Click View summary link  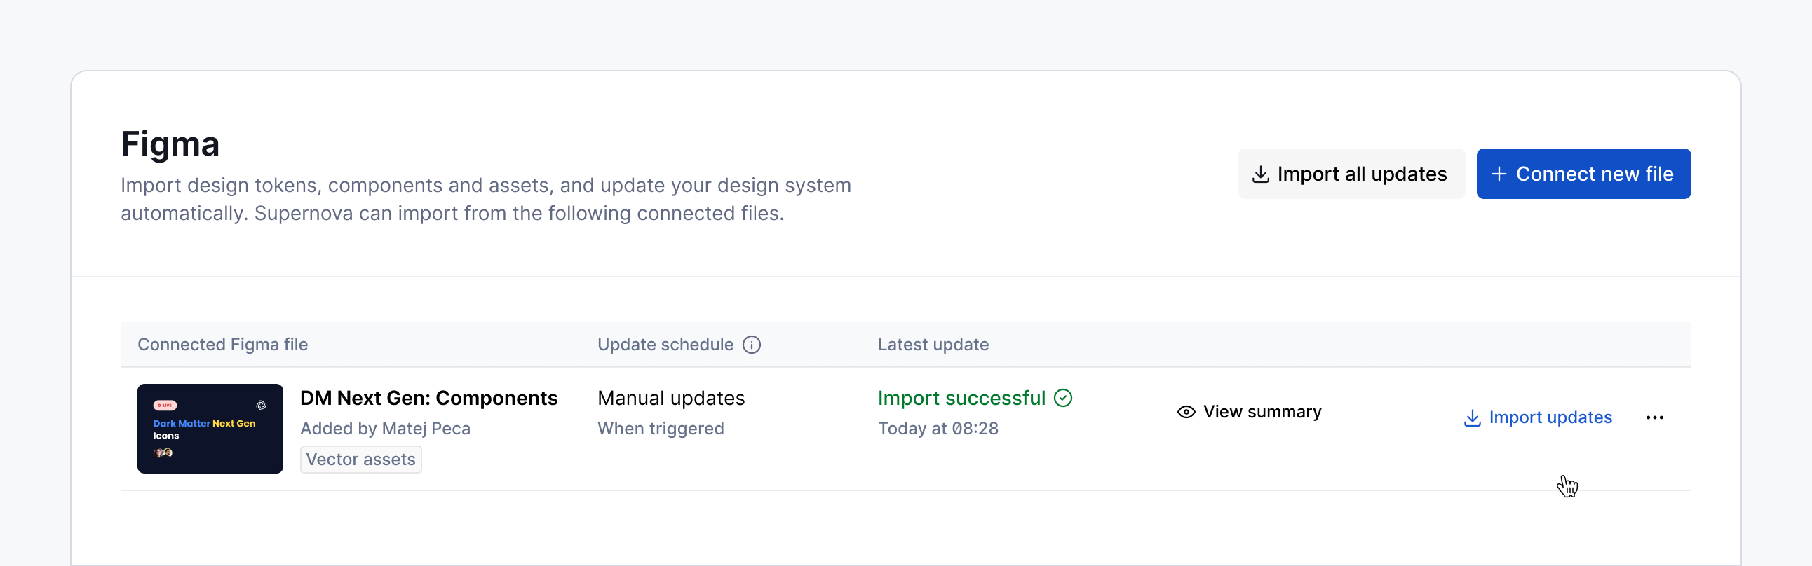pyautogui.click(x=1250, y=412)
